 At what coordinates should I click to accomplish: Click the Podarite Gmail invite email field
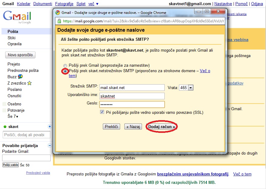point(26,158)
